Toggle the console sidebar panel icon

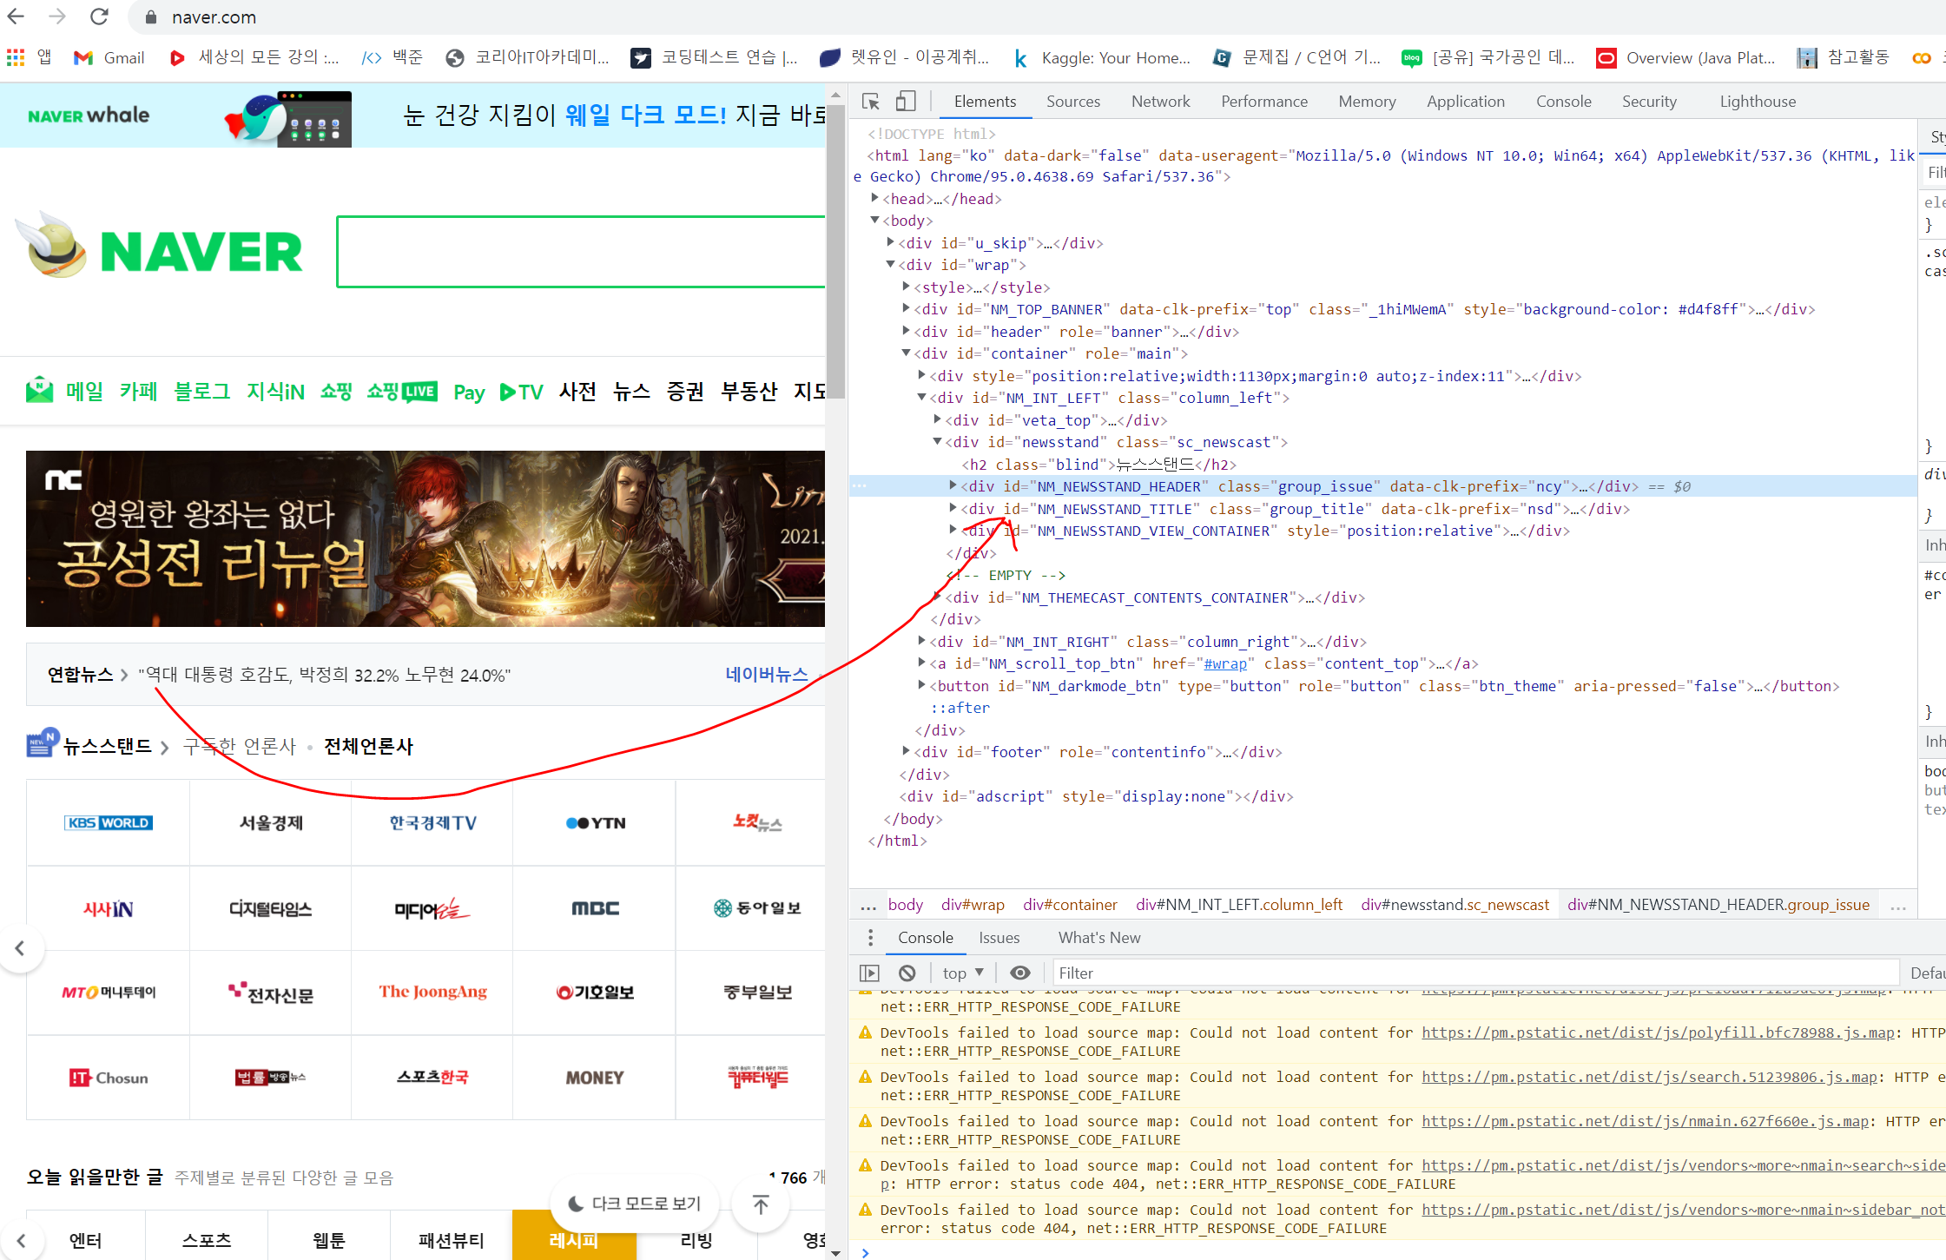(x=869, y=973)
